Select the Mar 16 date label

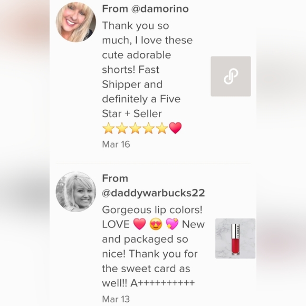[116, 144]
